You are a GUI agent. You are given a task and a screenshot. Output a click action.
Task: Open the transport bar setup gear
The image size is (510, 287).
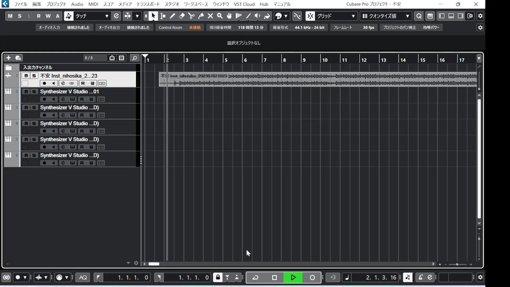(x=480, y=277)
